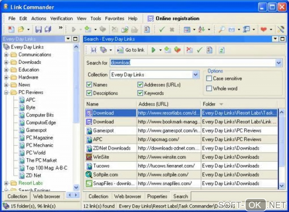289x212 pixels.
Task: Click the Online registration icon
Action: pos(150,18)
